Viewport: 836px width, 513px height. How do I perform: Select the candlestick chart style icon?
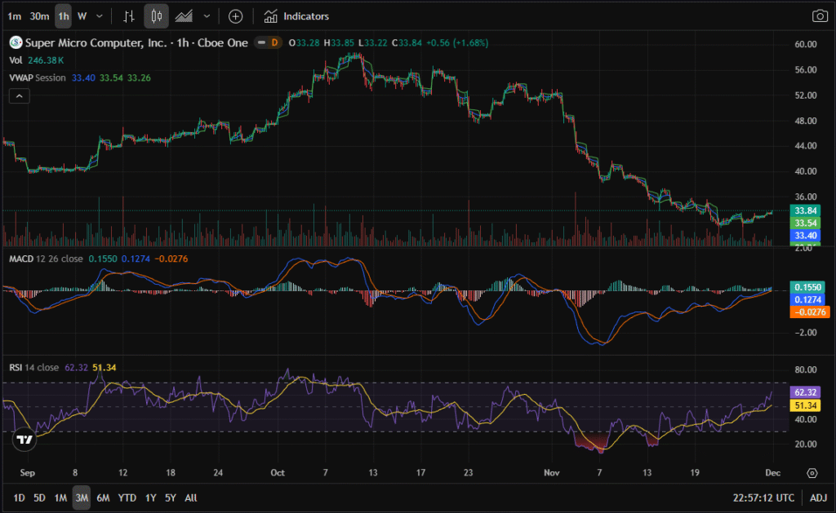(157, 15)
